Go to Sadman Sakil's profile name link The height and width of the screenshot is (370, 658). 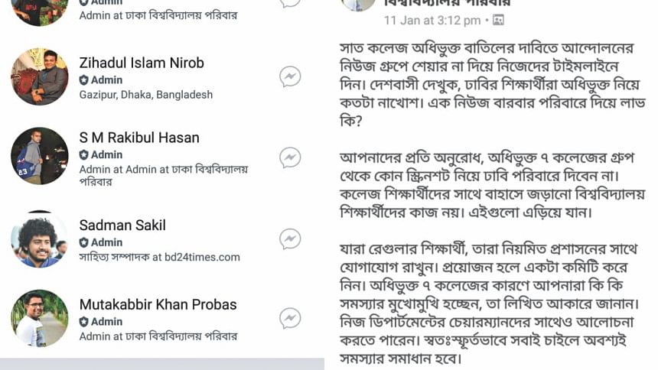122,226
